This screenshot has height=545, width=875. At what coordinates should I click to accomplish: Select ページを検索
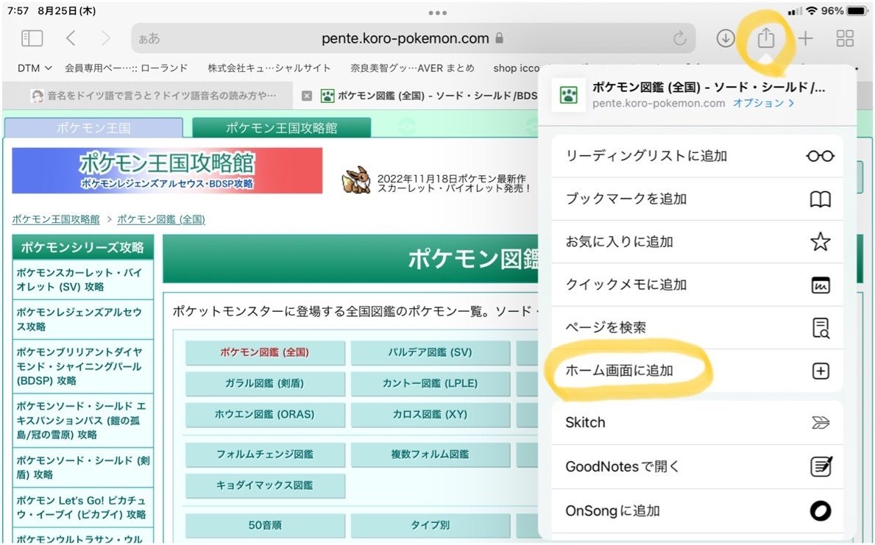click(697, 327)
